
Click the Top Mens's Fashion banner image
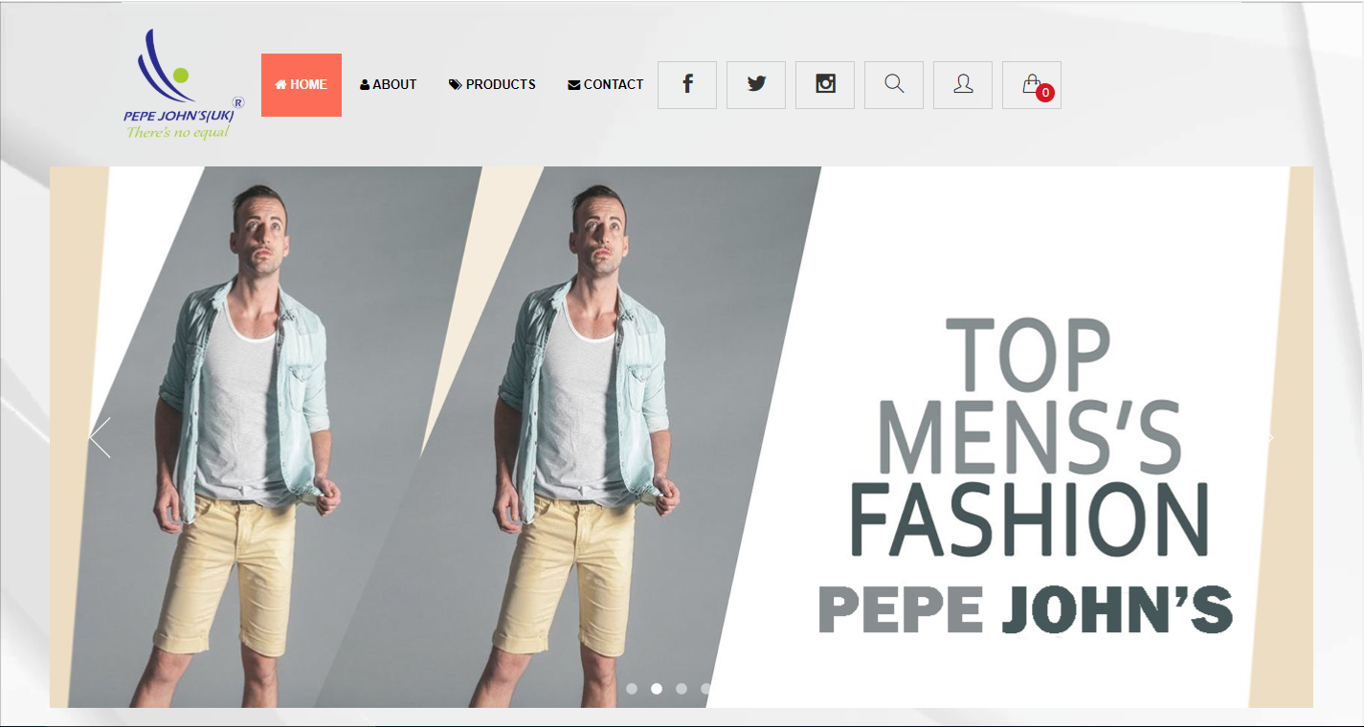pos(682,437)
